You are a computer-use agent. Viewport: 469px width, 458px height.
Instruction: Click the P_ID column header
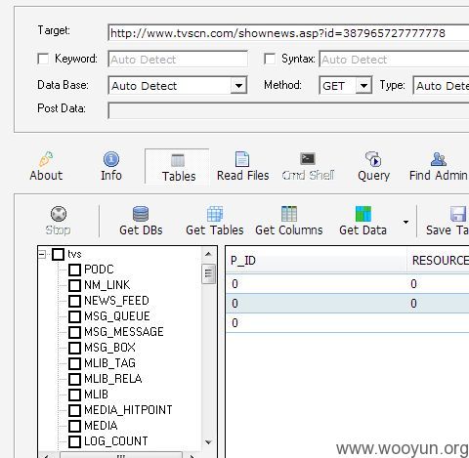click(316, 260)
